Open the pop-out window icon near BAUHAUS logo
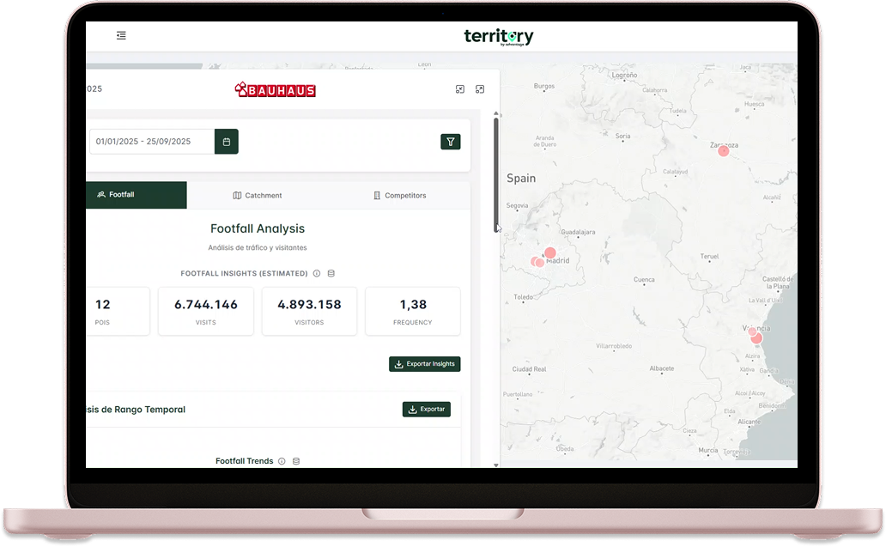This screenshot has height=547, width=886. click(459, 88)
